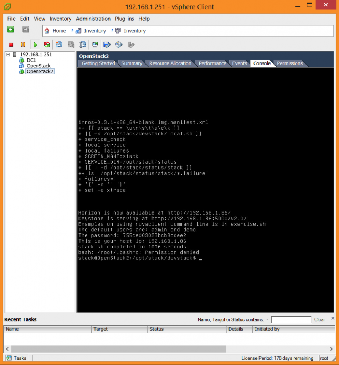
Task: Click the CD/DVD drive connect icon
Action: [119, 45]
